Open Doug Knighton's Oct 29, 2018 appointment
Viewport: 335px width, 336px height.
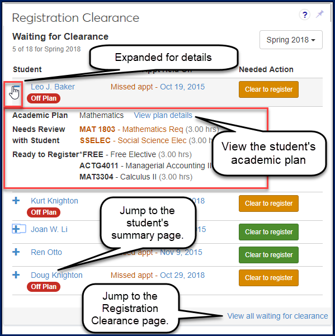pos(182,275)
